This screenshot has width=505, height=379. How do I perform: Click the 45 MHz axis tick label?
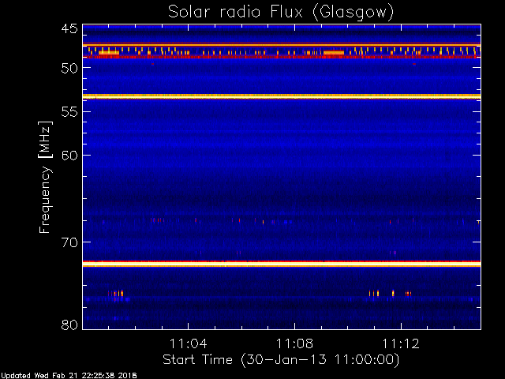tap(69, 29)
